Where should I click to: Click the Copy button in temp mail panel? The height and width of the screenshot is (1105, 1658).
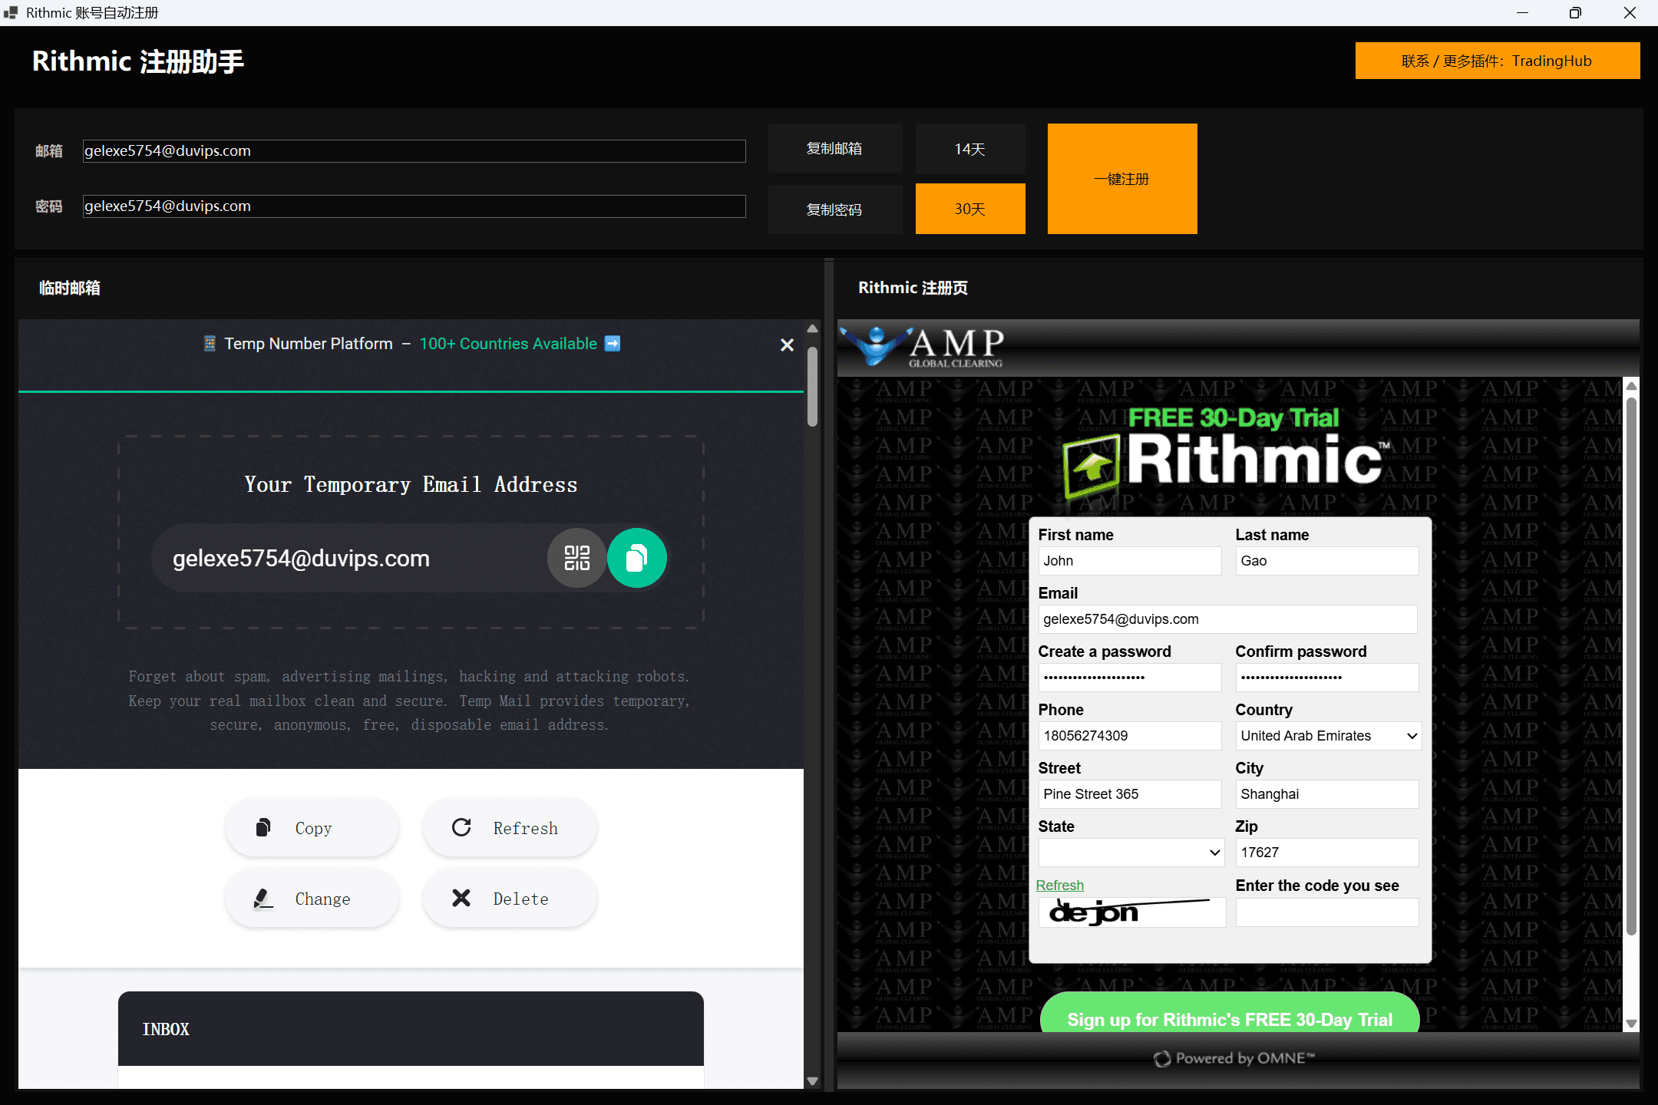312,827
